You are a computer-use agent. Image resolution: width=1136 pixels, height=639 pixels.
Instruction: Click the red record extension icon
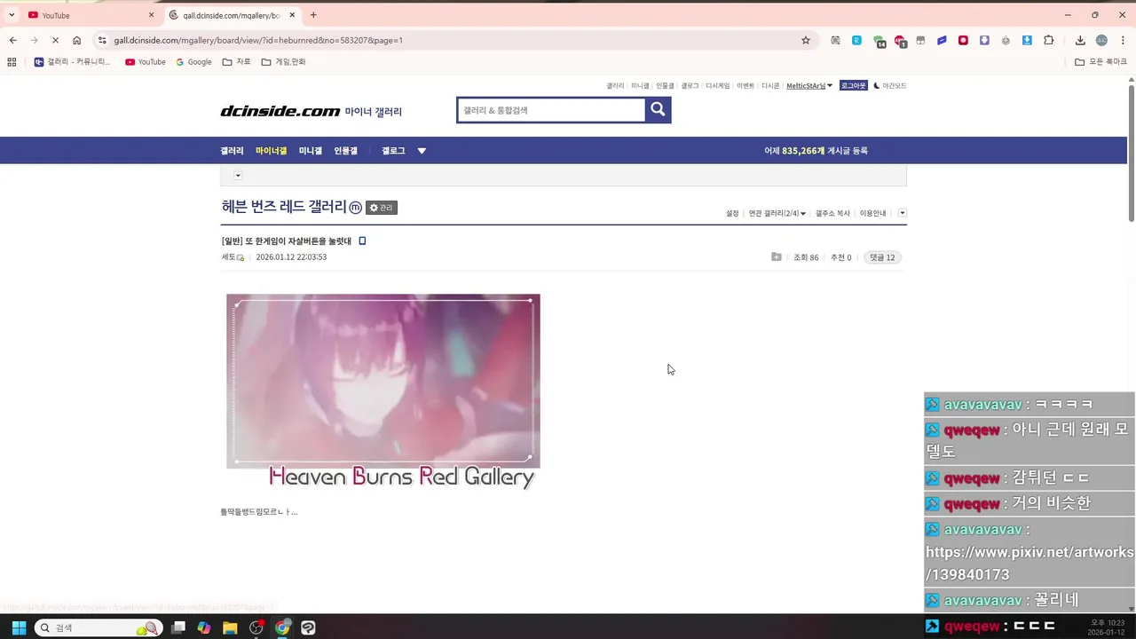point(963,40)
